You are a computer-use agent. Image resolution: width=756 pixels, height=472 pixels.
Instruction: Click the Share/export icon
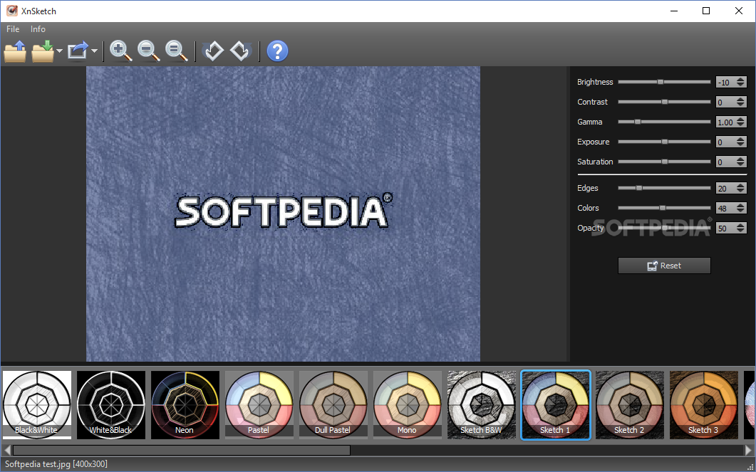pos(78,51)
